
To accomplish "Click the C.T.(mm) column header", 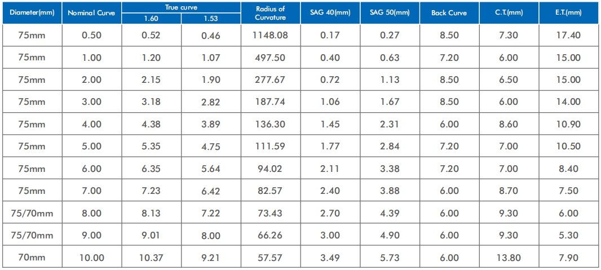I will click(509, 12).
